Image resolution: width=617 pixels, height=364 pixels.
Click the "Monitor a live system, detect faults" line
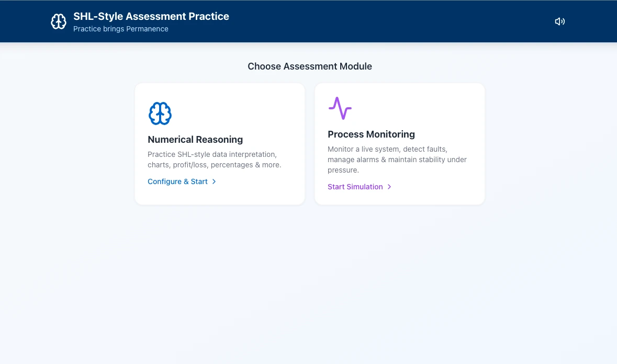pyautogui.click(x=387, y=149)
